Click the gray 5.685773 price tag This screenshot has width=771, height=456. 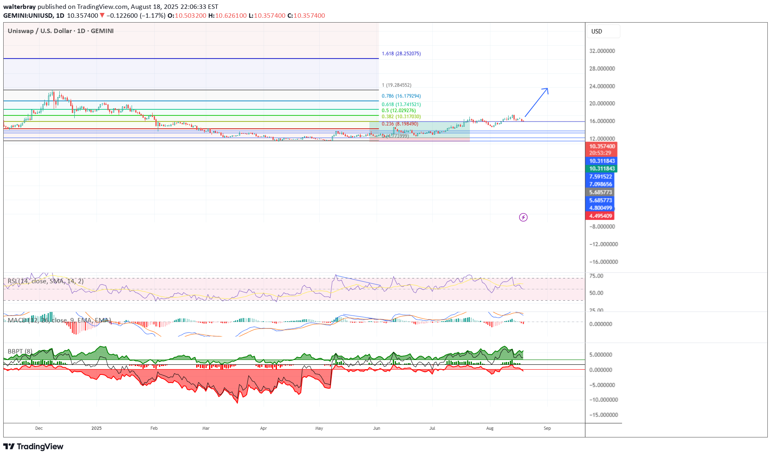[600, 192]
